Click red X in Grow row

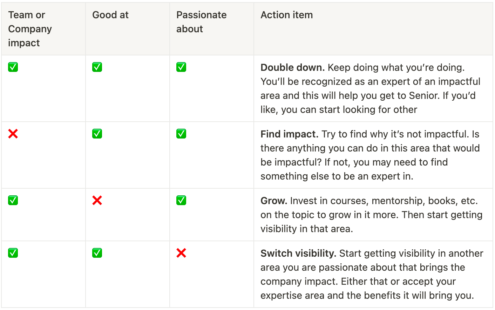97,200
